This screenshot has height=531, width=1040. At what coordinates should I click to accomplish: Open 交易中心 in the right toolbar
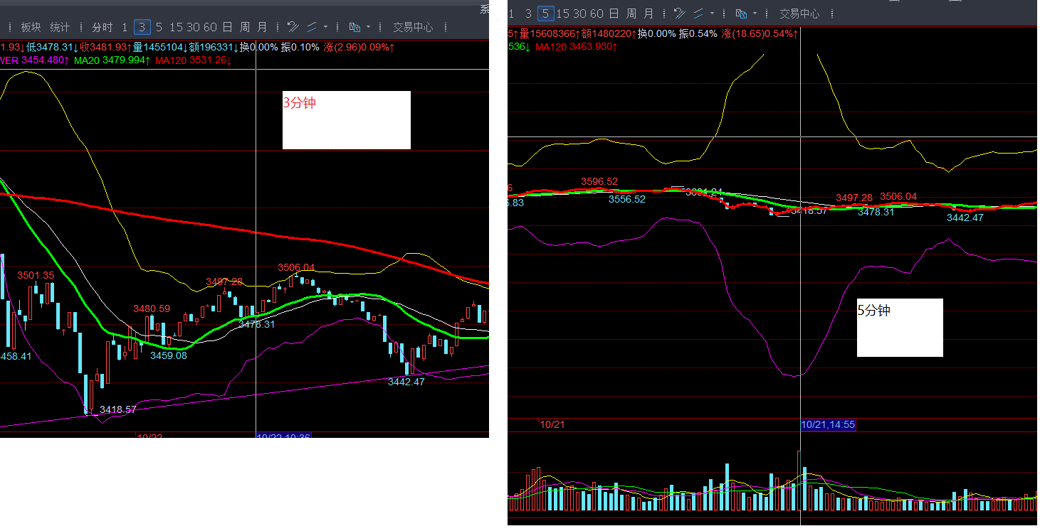pos(799,14)
